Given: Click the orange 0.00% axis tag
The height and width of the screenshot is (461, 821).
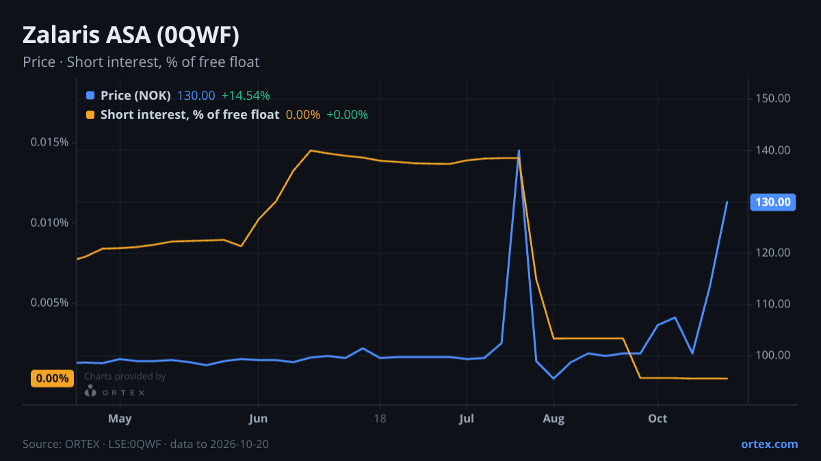Looking at the screenshot, I should [53, 378].
